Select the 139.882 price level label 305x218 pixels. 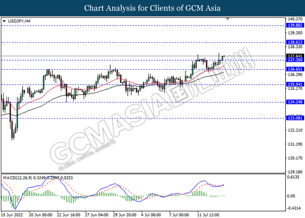click(295, 25)
